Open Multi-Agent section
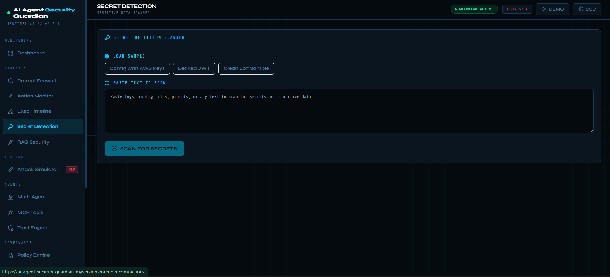The image size is (610, 277). [x=43, y=197]
